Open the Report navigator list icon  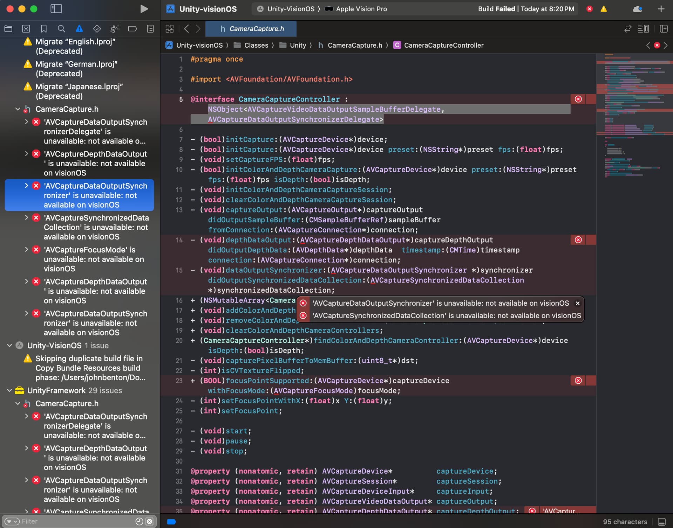click(x=150, y=29)
